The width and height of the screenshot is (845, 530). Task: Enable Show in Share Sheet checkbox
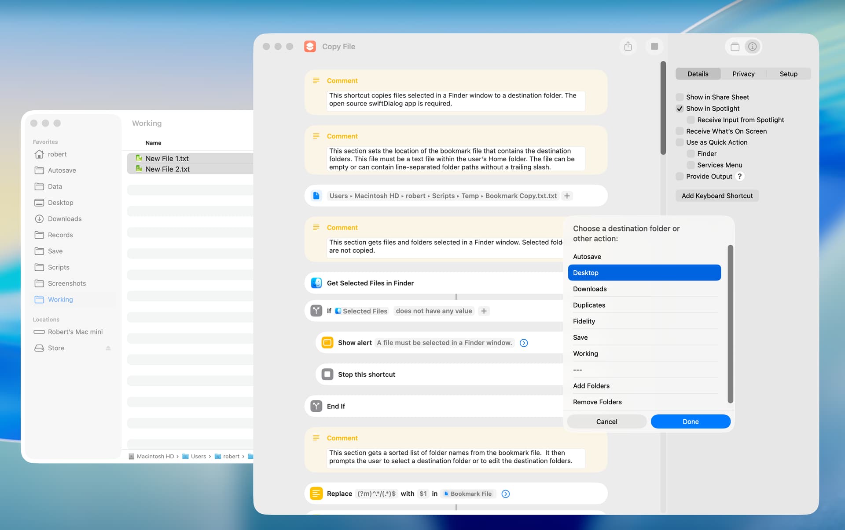click(680, 97)
